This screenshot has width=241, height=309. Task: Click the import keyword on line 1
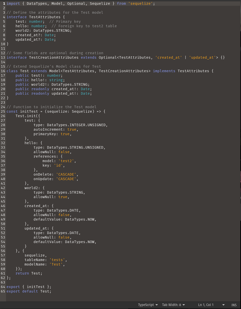coord(13,3)
